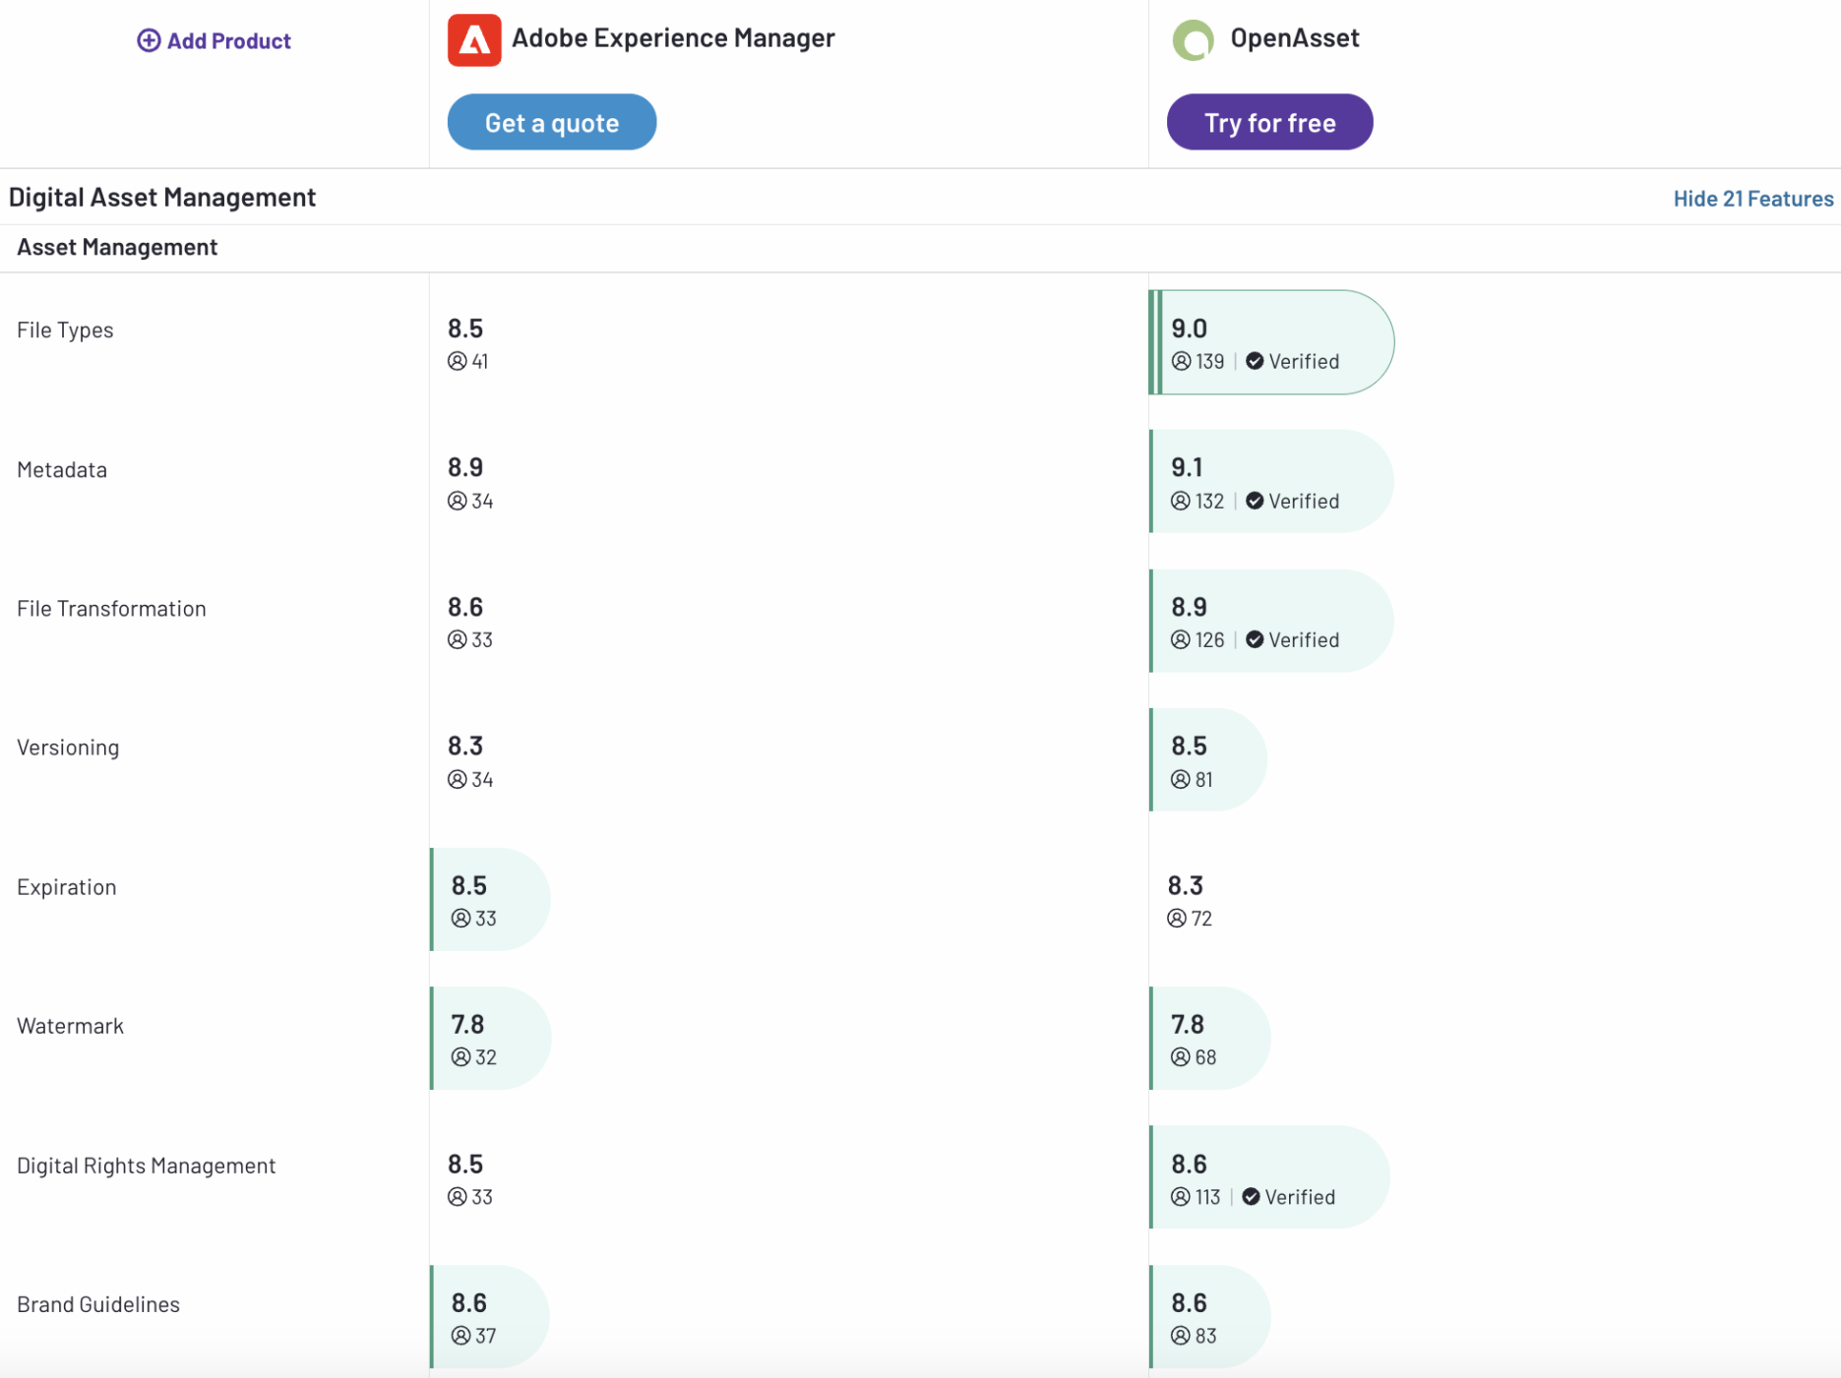Click the reviewer icon beside 37 in Brand Guidelines

tap(460, 1335)
